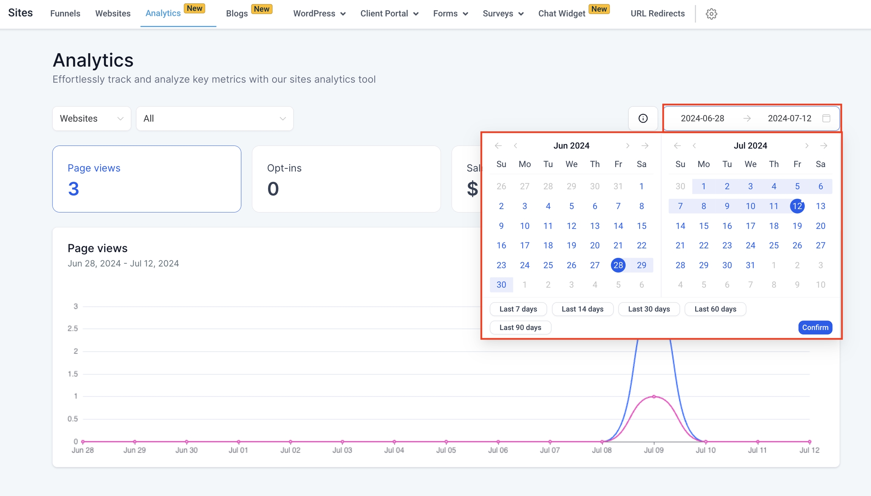Click calendar icon in date range field
The image size is (871, 496).
click(826, 118)
